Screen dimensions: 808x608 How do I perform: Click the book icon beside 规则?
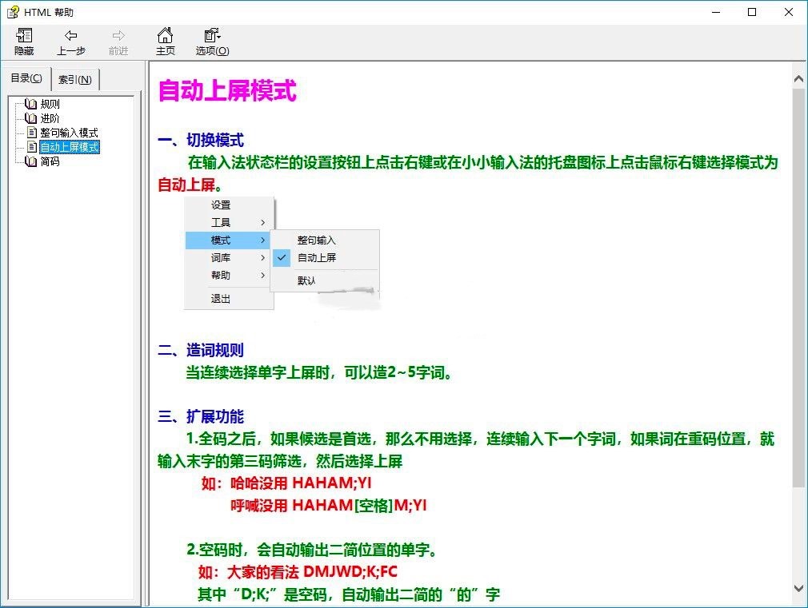(x=31, y=104)
